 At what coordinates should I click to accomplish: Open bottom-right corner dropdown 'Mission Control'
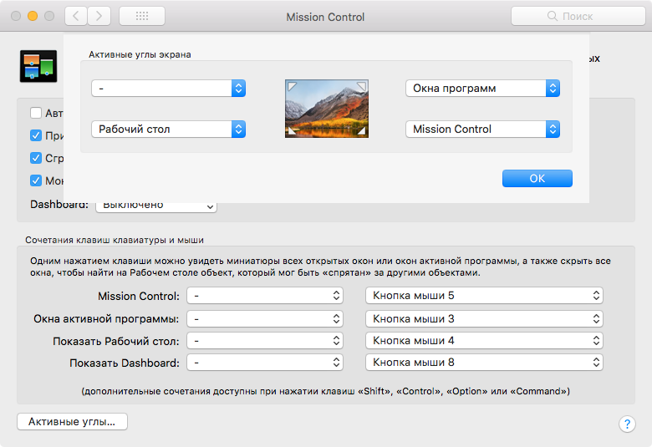(482, 129)
